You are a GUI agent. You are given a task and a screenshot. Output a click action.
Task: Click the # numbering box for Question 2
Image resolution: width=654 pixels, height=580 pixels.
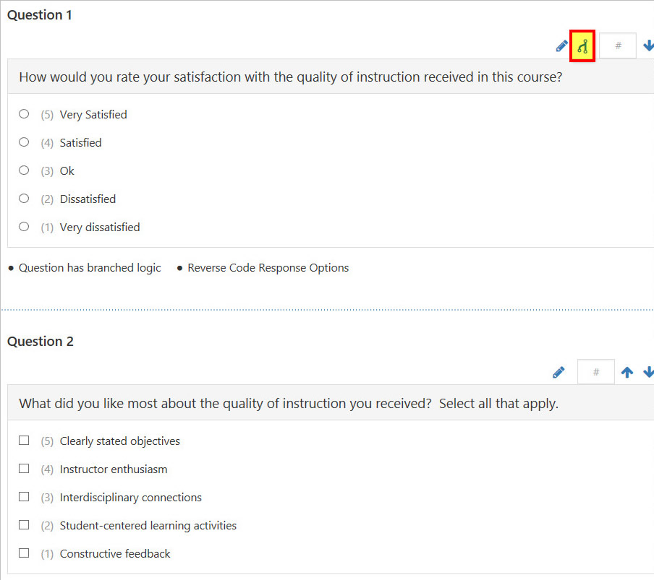click(x=595, y=371)
